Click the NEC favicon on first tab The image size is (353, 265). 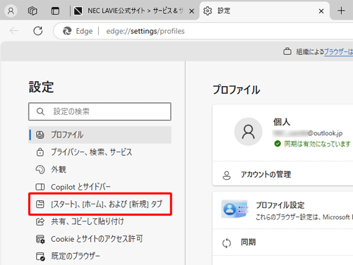pyautogui.click(x=78, y=11)
